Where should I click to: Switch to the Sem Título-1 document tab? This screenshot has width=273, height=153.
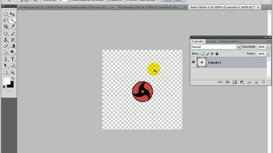click(223, 7)
